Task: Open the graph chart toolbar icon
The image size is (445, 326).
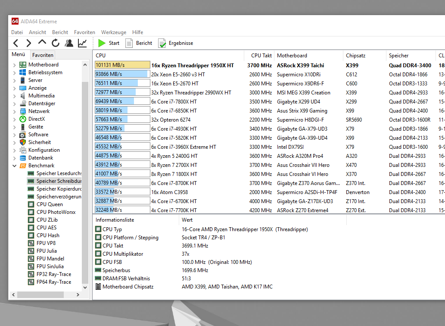Action: click(82, 43)
